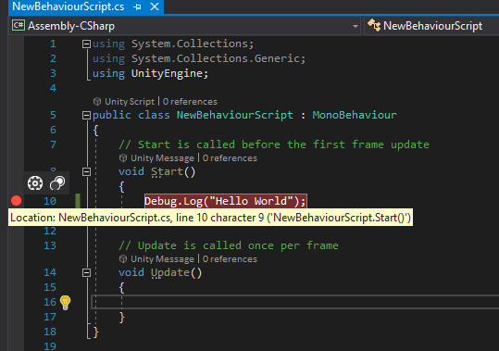
Task: Click the 'void' keyword before Update
Action: 131,272
